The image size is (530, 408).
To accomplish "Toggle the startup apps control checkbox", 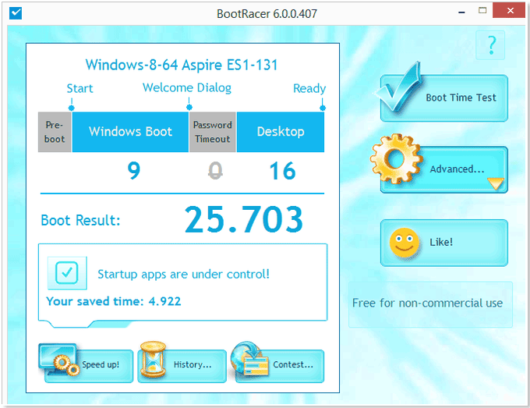I will click(x=67, y=273).
